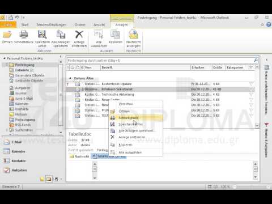The height and width of the screenshot is (204, 272).
Task: Open the Öffnen folder icon in ribbon
Action: pos(7,35)
